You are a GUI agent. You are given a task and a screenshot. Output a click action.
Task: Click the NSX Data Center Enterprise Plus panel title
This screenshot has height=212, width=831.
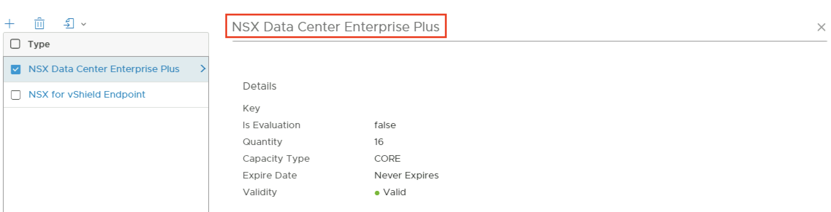335,27
